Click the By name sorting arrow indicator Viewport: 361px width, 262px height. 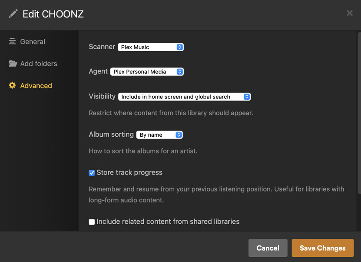(179, 135)
